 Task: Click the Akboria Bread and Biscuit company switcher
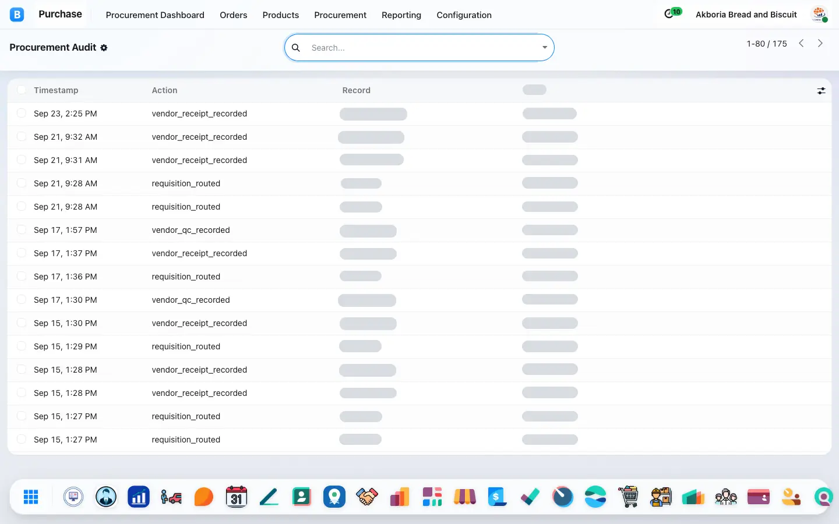click(746, 15)
